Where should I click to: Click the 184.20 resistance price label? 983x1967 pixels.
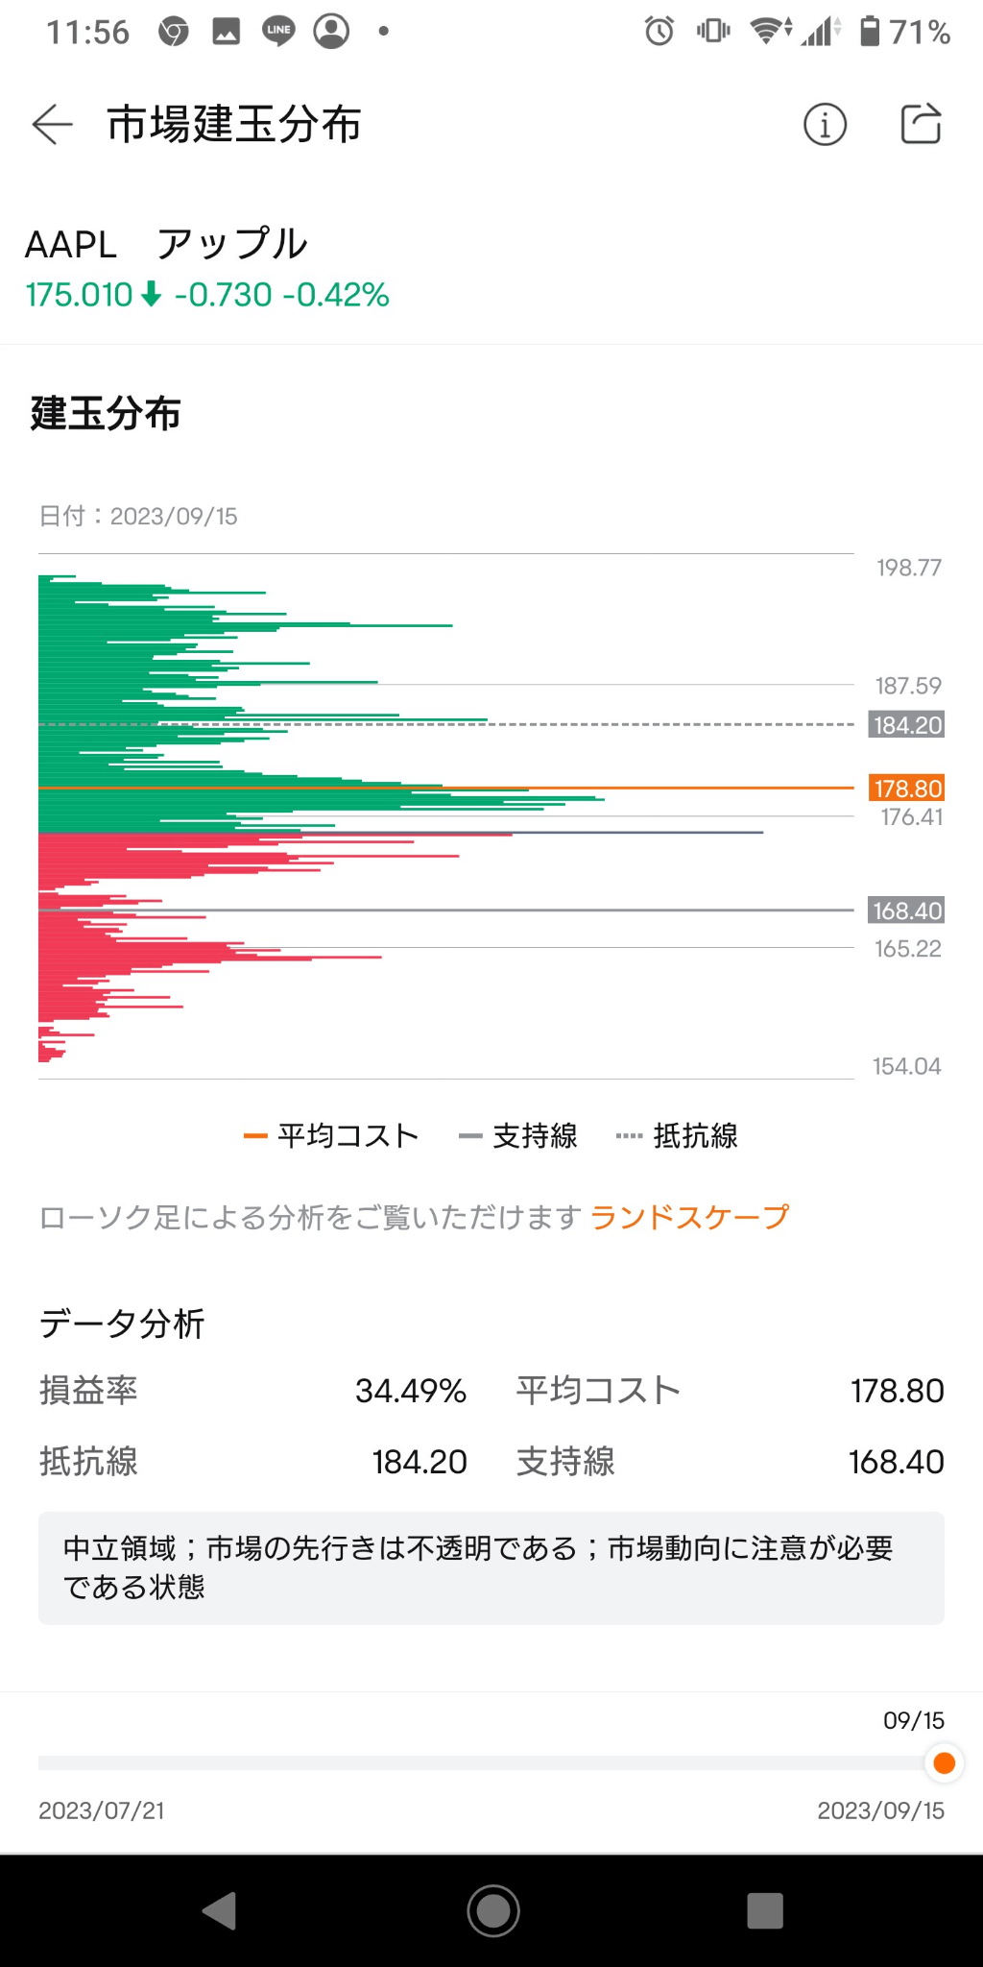pos(907,725)
